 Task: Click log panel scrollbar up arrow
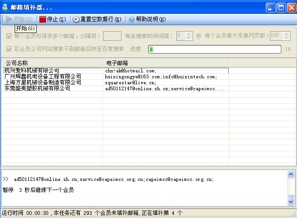point(291,174)
